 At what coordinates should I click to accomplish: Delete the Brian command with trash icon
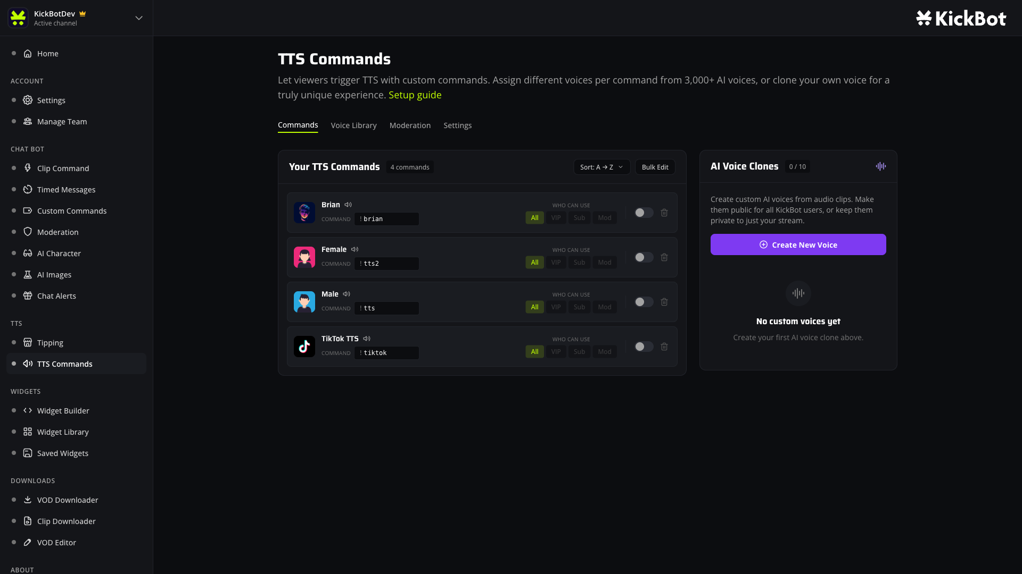664,213
